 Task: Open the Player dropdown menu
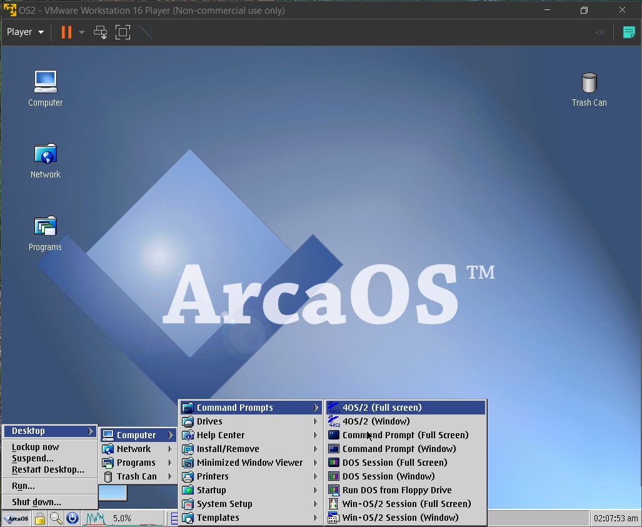coord(25,32)
